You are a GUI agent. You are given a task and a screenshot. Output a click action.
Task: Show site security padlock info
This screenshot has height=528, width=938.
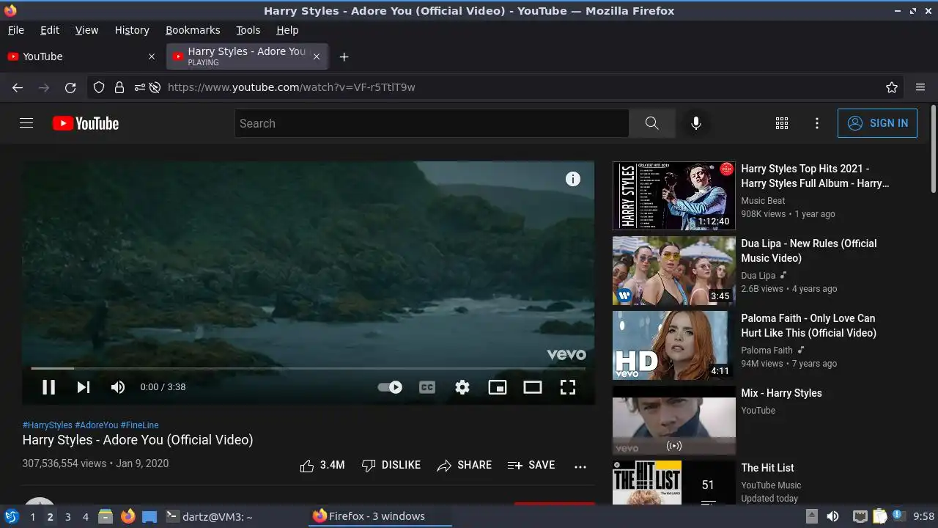[119, 87]
